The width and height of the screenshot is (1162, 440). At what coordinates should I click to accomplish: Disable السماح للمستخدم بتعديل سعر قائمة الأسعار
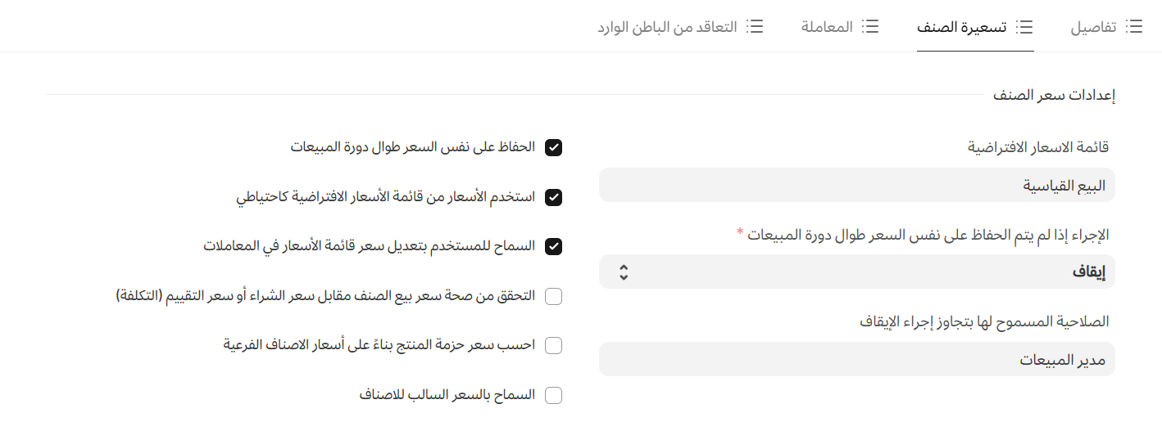click(x=554, y=246)
